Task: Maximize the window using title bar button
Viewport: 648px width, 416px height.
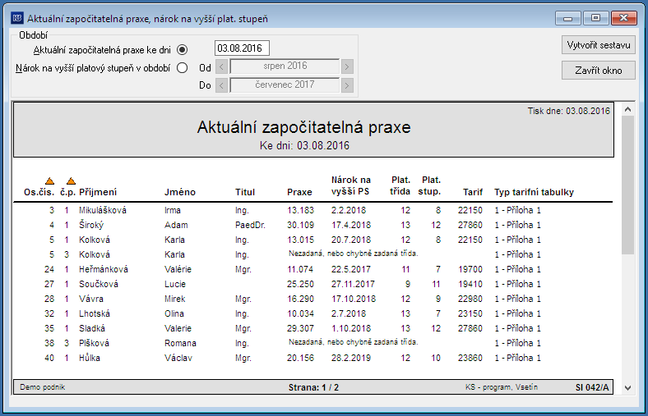Action: tap(595, 18)
